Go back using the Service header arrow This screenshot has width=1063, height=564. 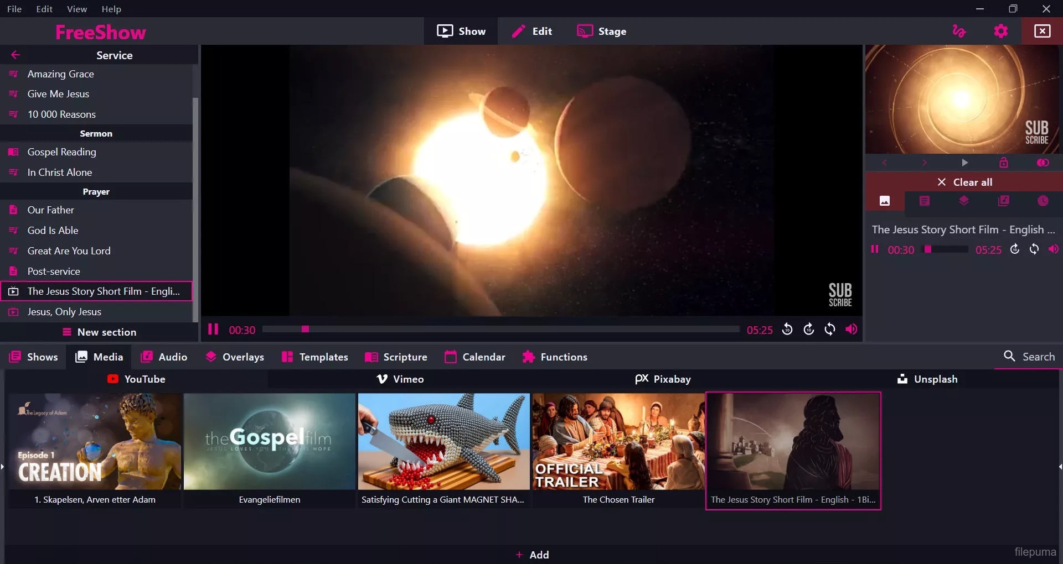point(16,55)
